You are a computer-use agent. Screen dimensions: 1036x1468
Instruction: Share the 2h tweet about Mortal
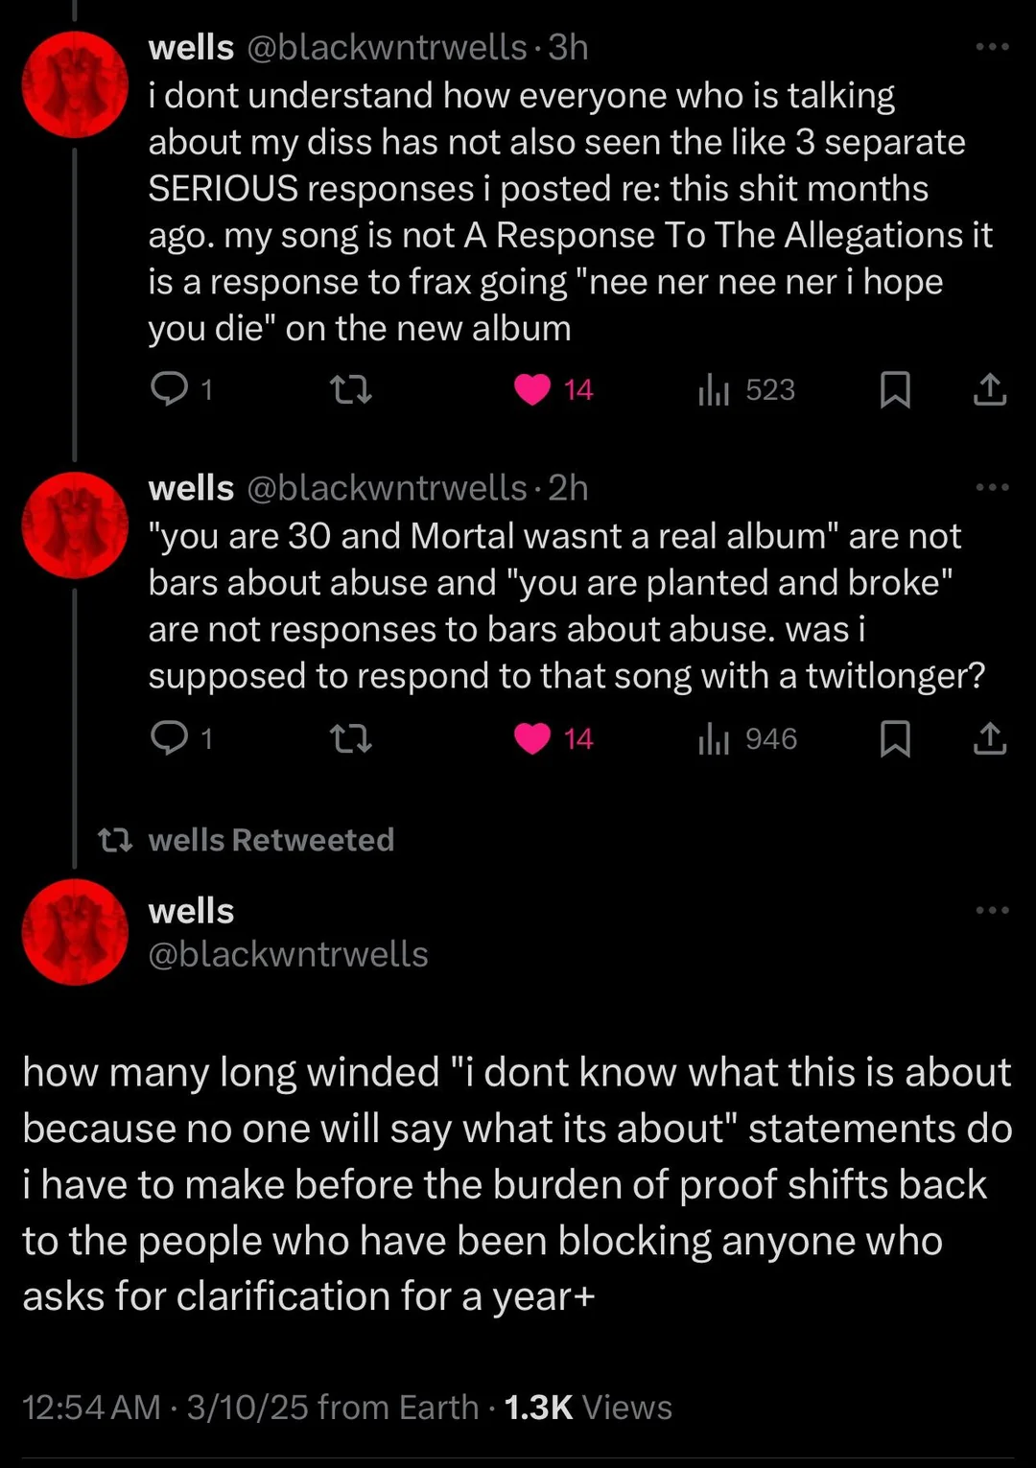pos(989,738)
